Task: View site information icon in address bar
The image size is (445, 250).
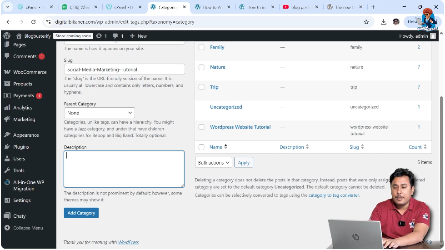Action: point(49,22)
